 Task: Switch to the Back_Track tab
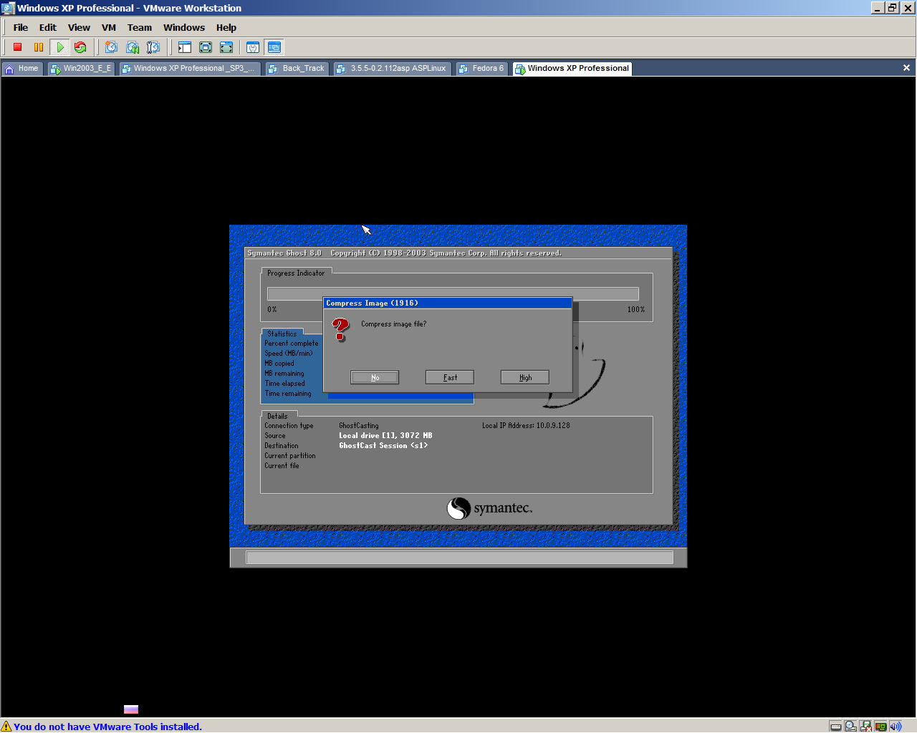(x=297, y=69)
